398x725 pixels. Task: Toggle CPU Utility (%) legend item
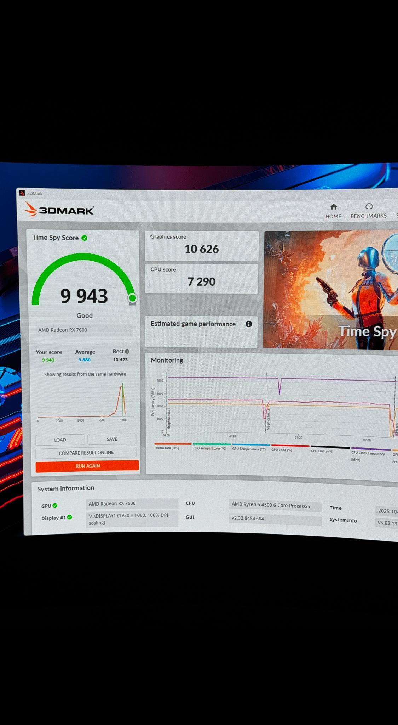[x=330, y=449]
